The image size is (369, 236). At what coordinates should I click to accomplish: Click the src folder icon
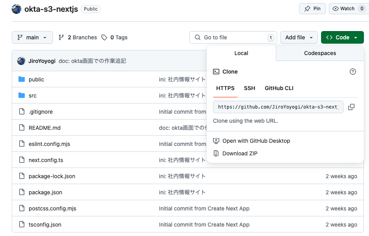[22, 96]
